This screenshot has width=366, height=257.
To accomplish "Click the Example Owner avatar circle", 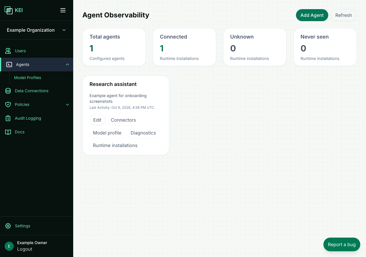I will tap(9, 246).
